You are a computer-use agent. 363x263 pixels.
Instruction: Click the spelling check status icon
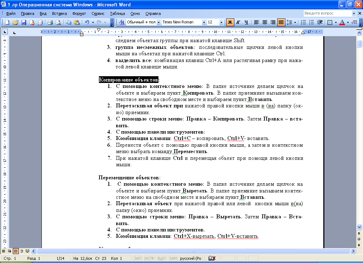click(x=212, y=258)
